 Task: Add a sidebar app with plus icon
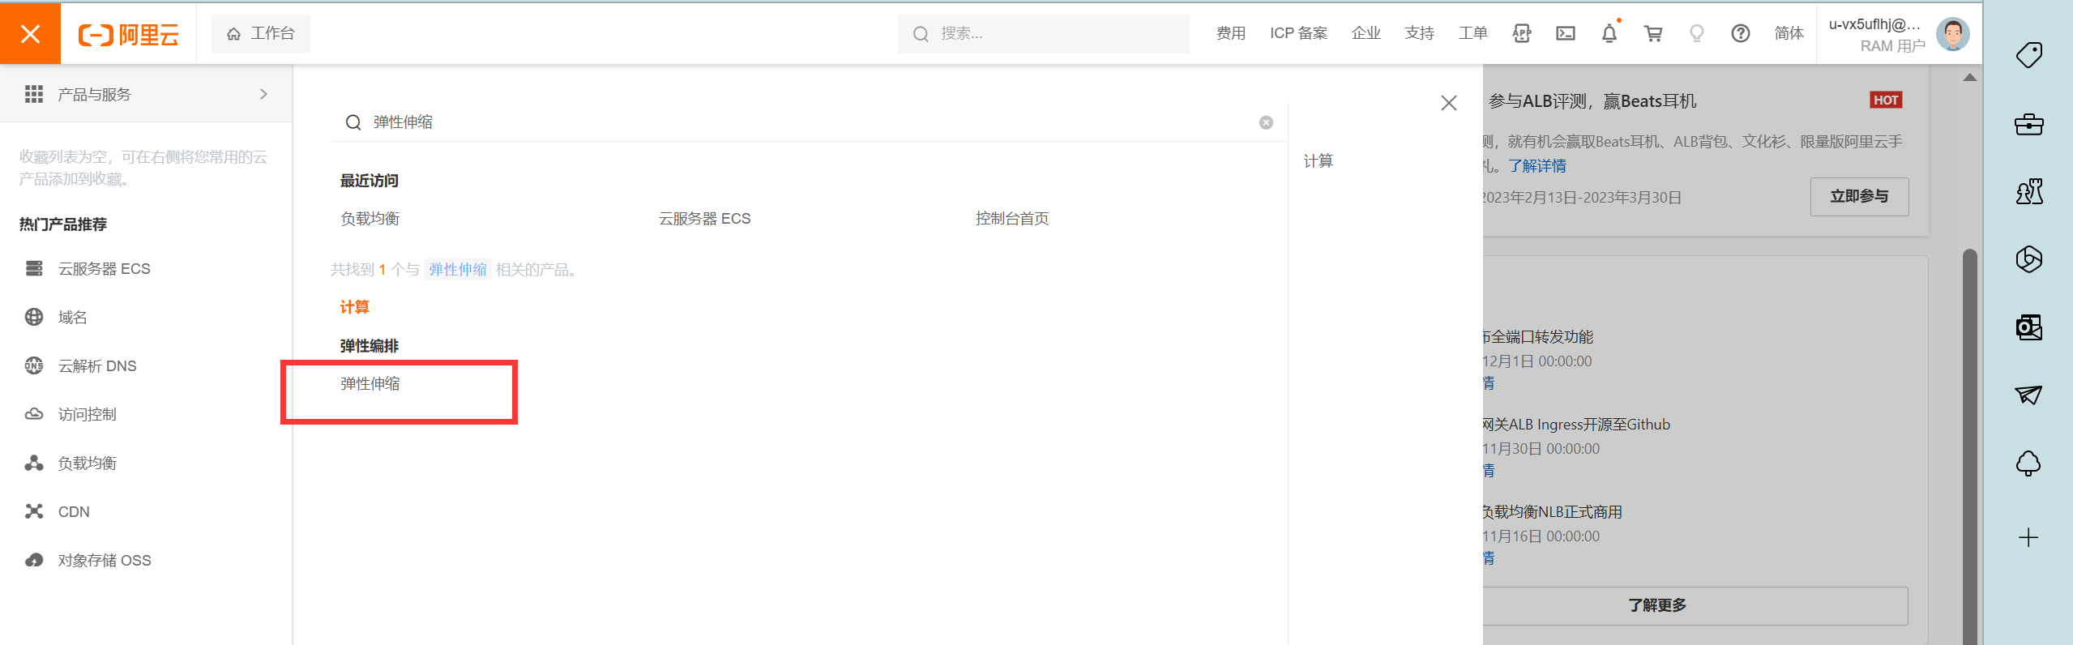[2028, 537]
